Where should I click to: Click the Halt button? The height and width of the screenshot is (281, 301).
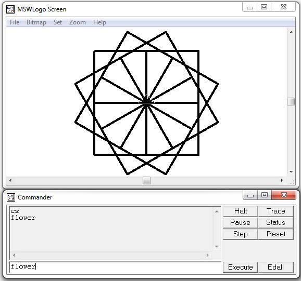(241, 211)
